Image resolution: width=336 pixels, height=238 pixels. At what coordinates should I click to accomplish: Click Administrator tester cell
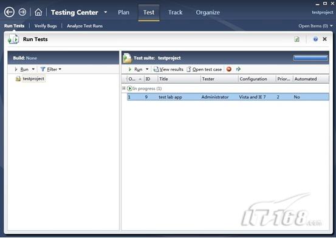pyautogui.click(x=215, y=97)
